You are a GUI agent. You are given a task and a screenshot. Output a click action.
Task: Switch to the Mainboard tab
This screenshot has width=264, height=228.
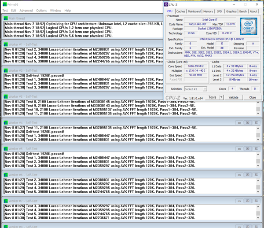click(194, 11)
